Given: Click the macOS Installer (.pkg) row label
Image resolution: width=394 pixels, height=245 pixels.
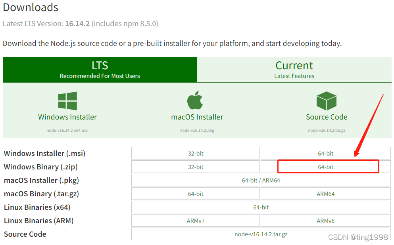Looking at the screenshot, I should [x=41, y=180].
